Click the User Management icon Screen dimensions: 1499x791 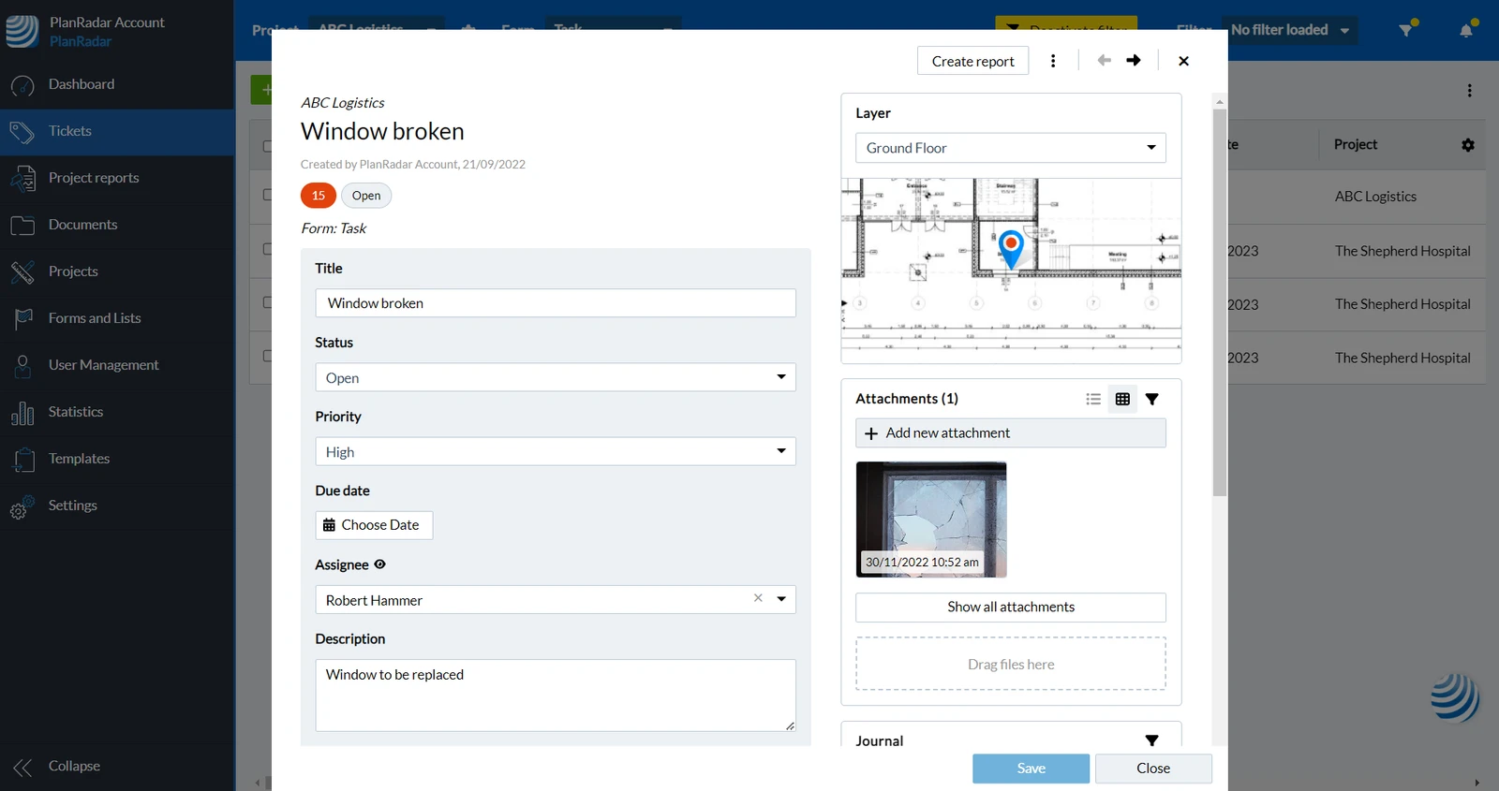22,365
